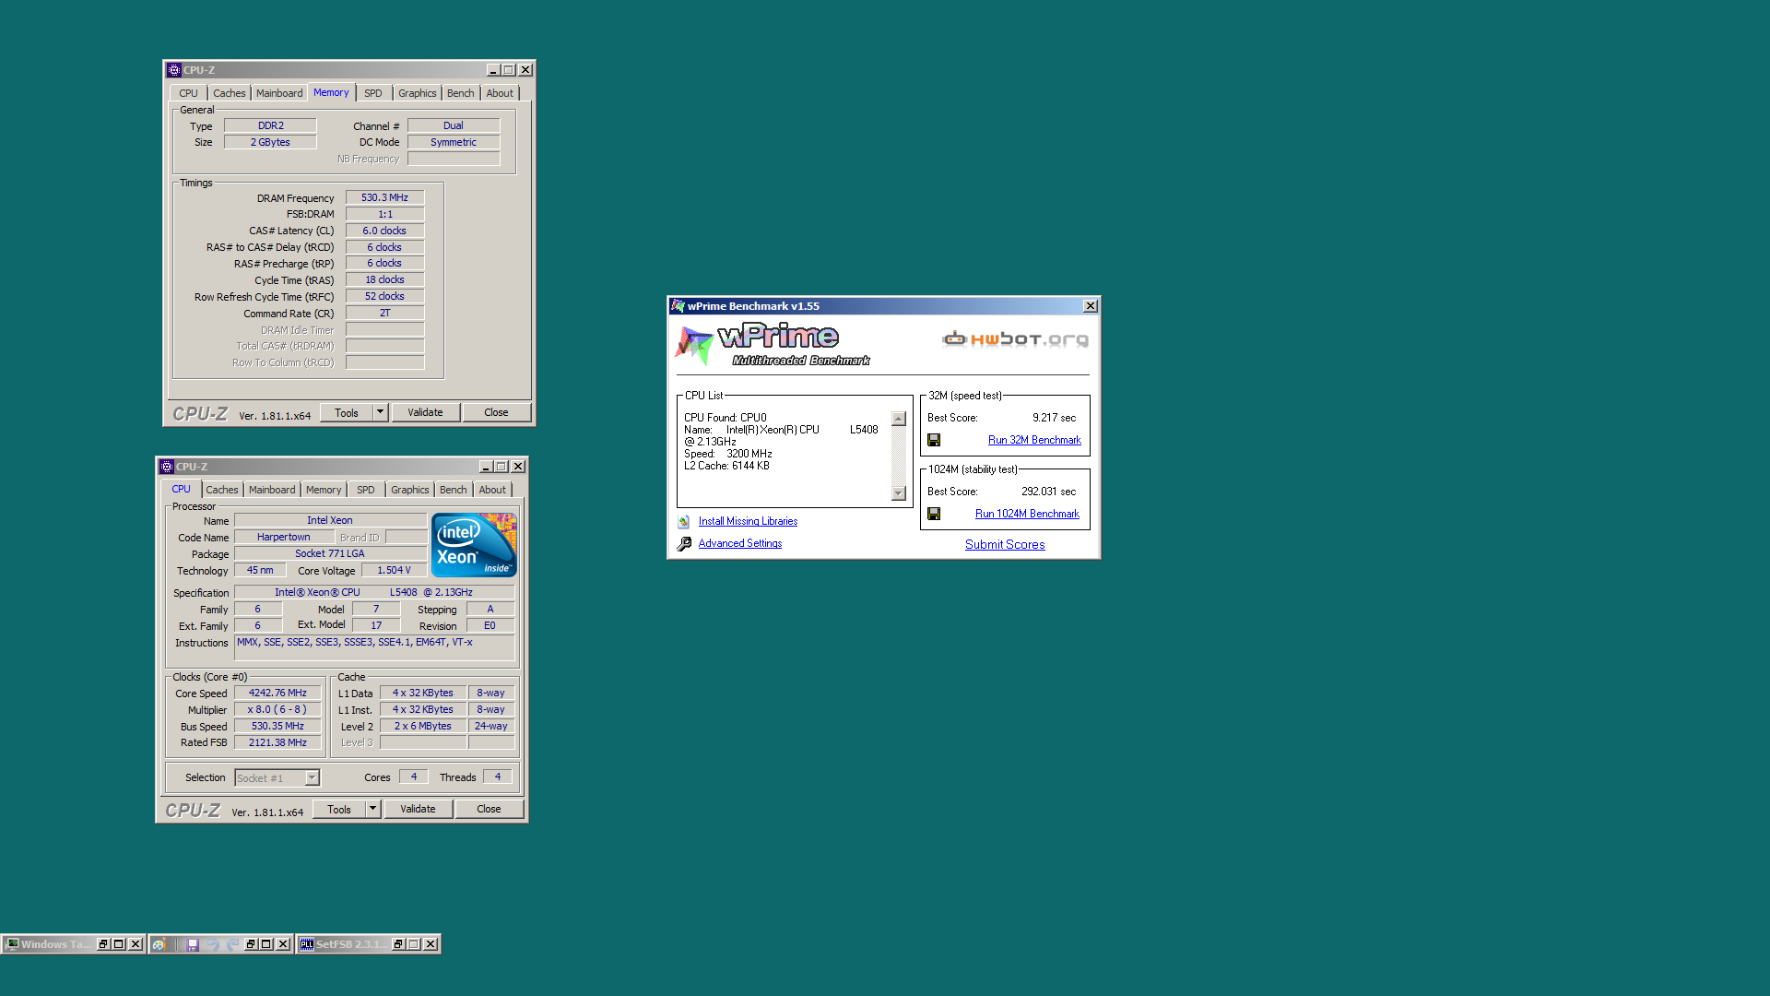Click the CPU-Z title icon in CPU window
The width and height of the screenshot is (1770, 996).
click(x=167, y=467)
